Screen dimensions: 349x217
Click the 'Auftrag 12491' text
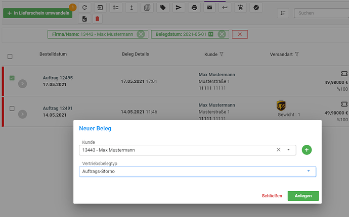(58, 108)
